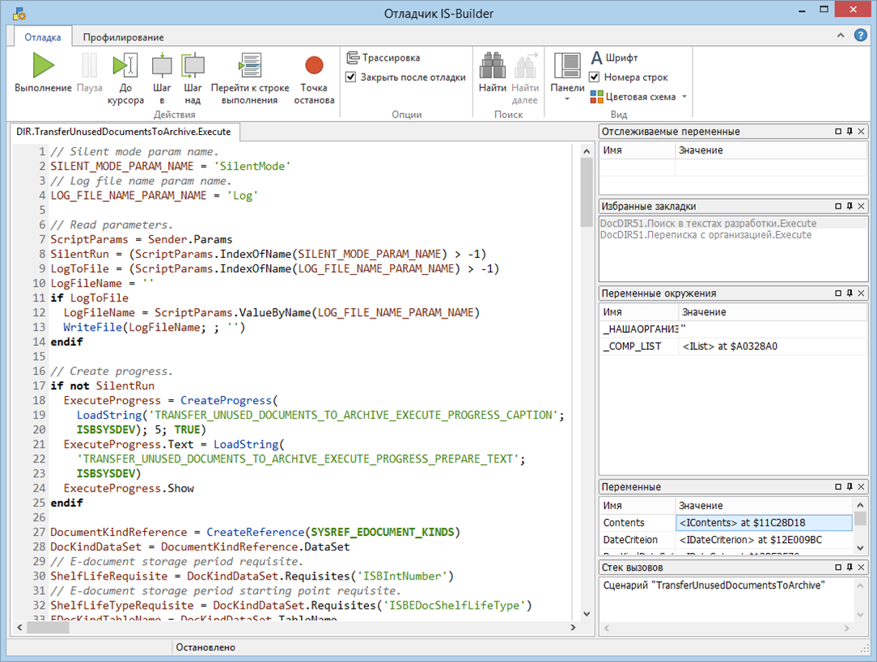Click the Переменные panel vertical scrollbar thumb
The image size is (877, 662).
tap(860, 518)
